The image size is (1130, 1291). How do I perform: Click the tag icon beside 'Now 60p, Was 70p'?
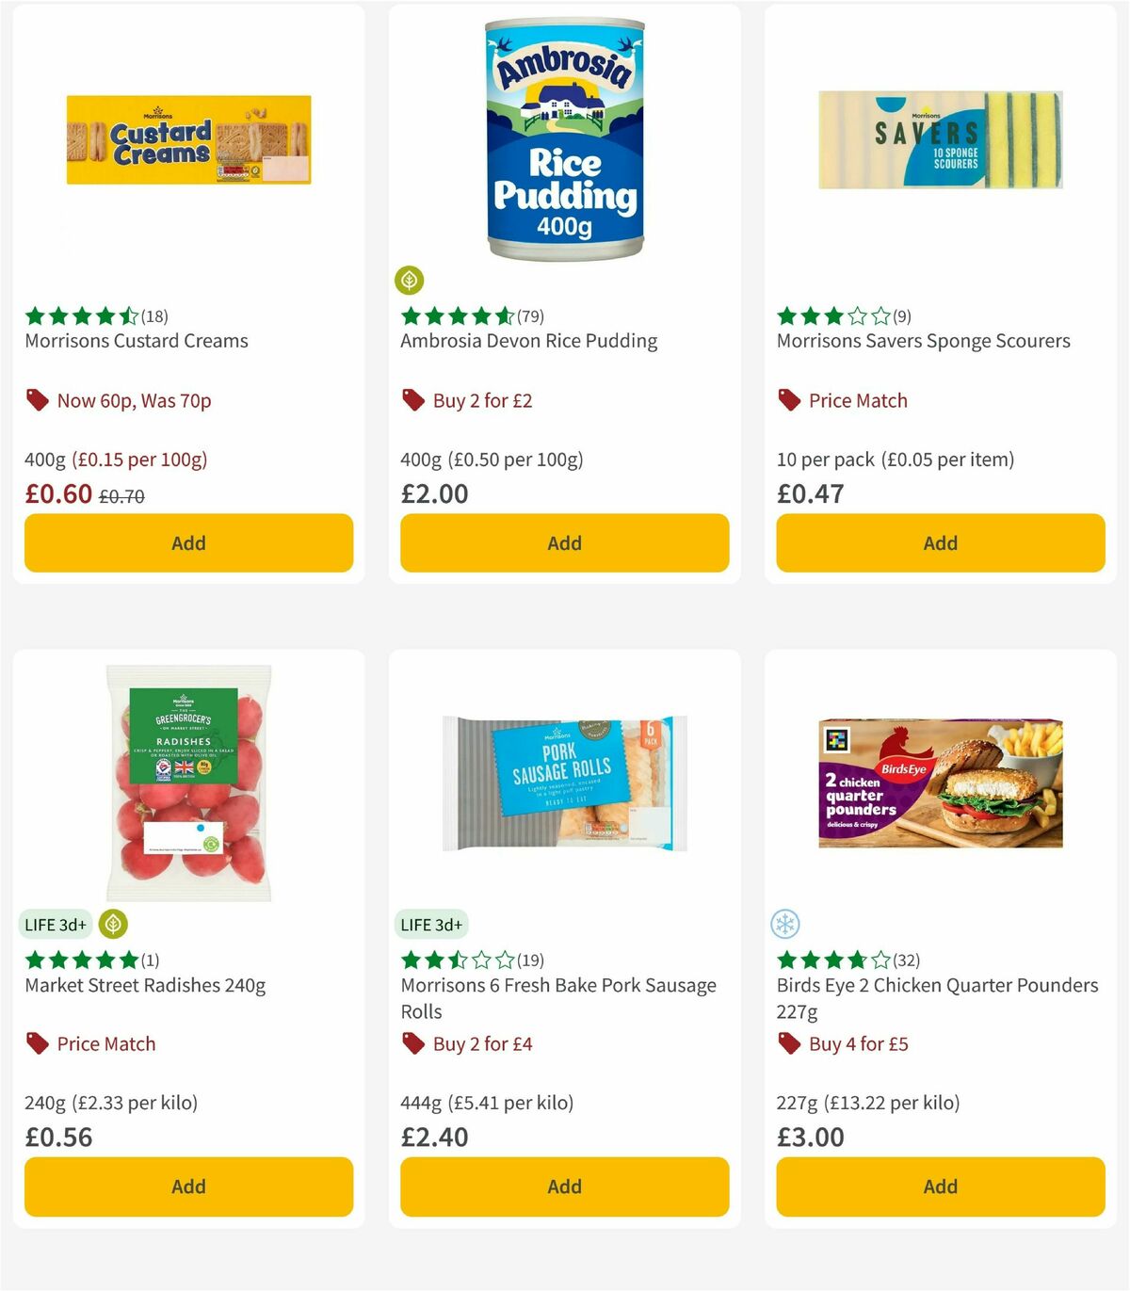pyautogui.click(x=37, y=399)
